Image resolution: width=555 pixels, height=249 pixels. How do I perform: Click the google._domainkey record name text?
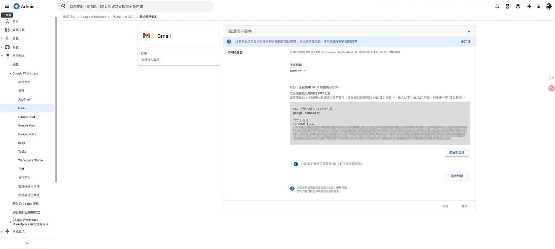tap(306, 113)
